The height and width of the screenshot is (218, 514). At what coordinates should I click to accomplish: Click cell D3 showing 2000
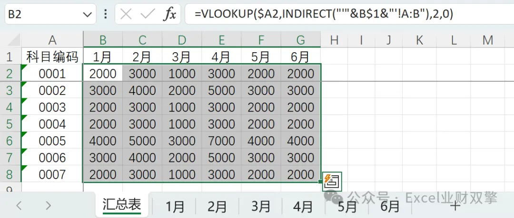click(182, 90)
